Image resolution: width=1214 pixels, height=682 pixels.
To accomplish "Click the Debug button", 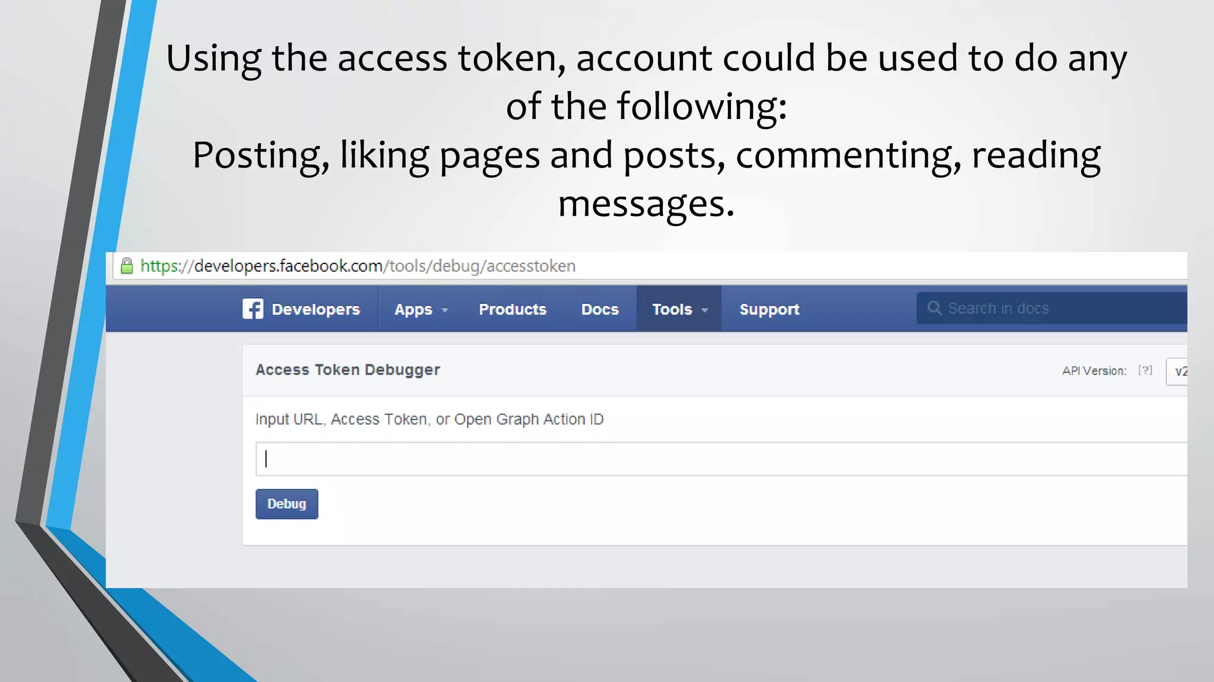I will [287, 504].
